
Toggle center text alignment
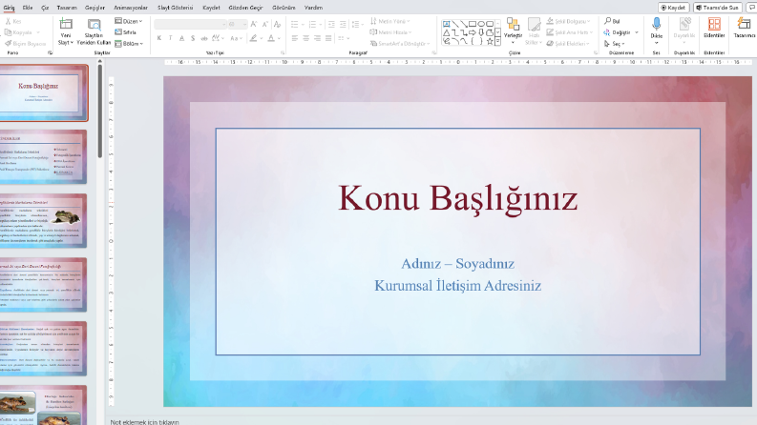coord(306,38)
